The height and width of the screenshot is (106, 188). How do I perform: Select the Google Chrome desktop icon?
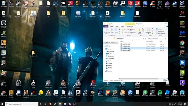pyautogui.click(x=182, y=44)
